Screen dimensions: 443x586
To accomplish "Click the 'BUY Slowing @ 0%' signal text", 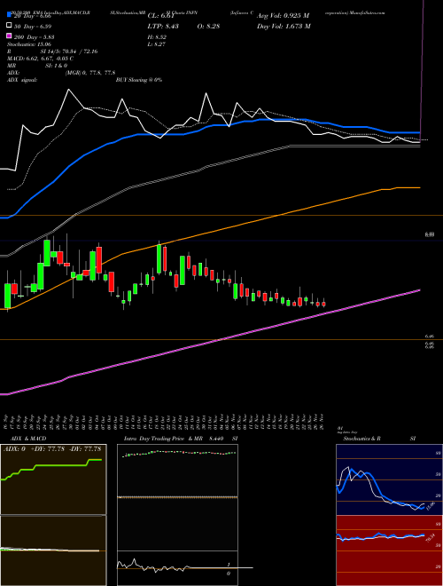I will (x=139, y=80).
